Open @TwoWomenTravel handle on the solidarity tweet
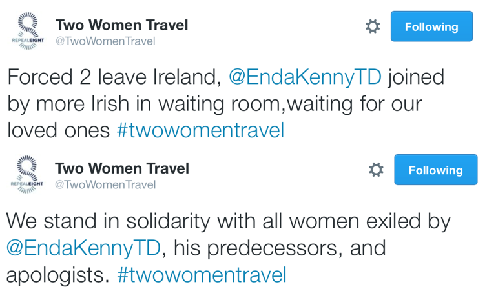 pyautogui.click(x=105, y=184)
